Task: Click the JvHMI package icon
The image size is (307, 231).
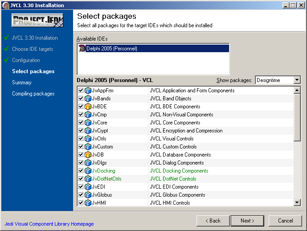Action: pos(88,203)
